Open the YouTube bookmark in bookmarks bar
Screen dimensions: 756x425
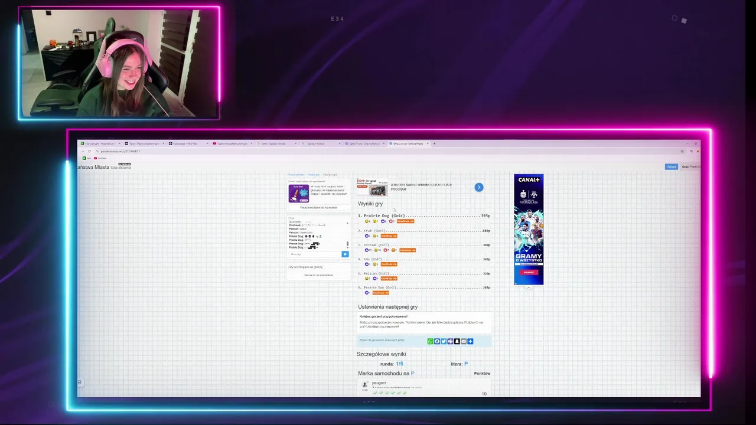pyautogui.click(x=100, y=158)
